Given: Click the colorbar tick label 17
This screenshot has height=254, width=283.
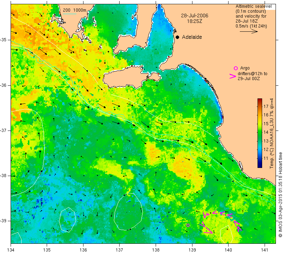Looking at the screenshot, I should (266, 106).
